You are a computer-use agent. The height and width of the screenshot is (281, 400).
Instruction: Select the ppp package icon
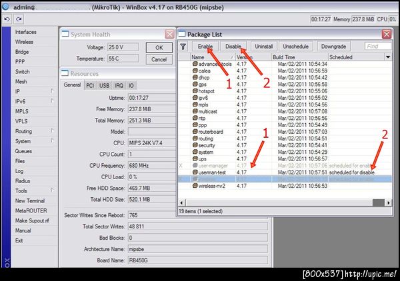click(x=195, y=125)
